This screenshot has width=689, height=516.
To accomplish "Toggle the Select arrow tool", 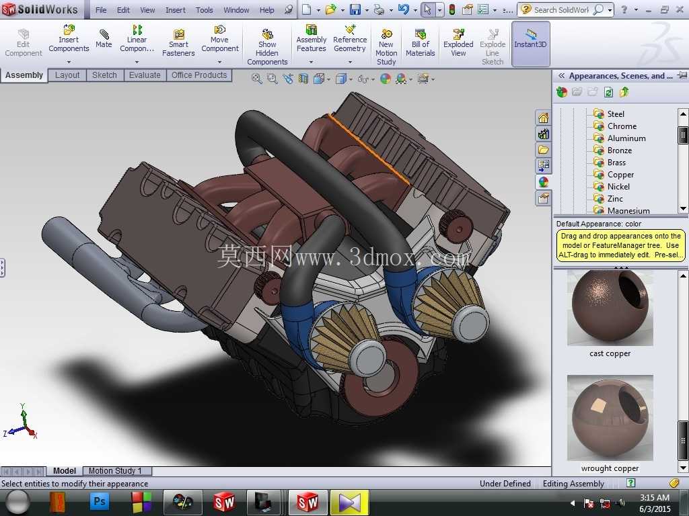I will tap(427, 9).
